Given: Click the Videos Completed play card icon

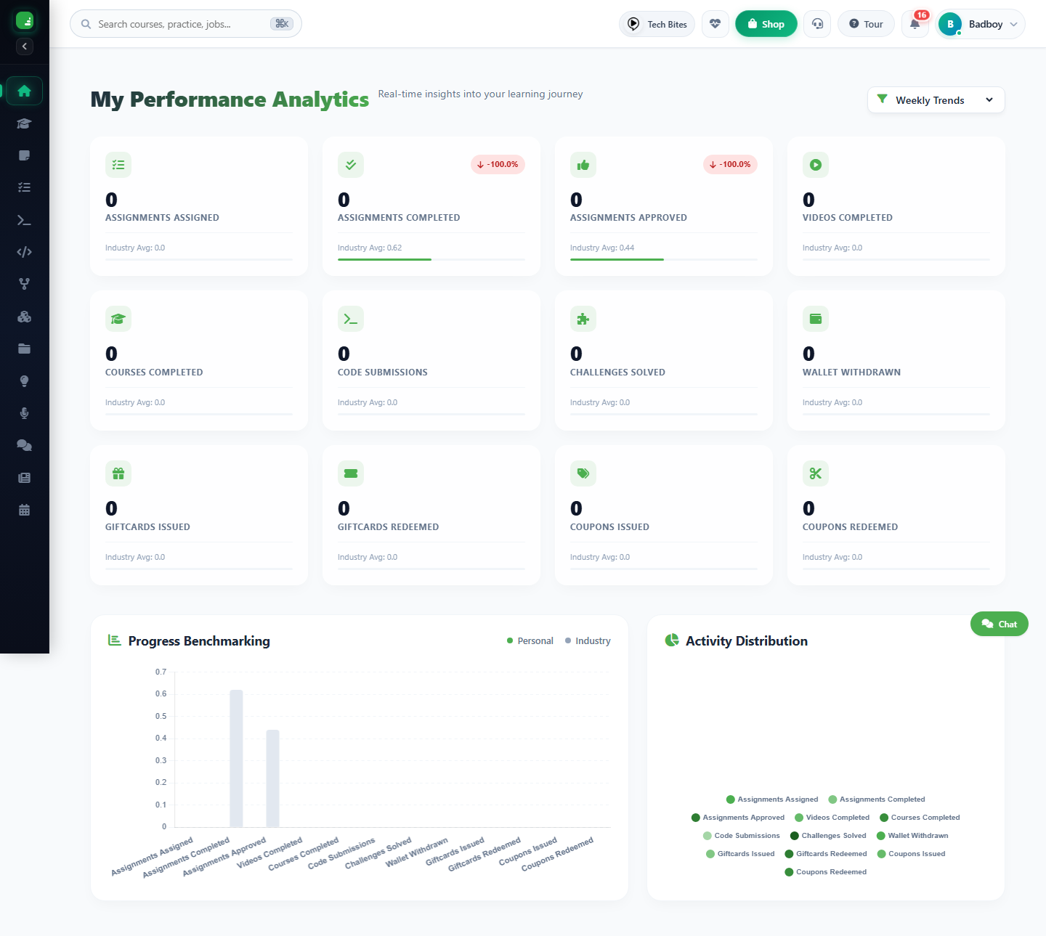Looking at the screenshot, I should pyautogui.click(x=816, y=165).
